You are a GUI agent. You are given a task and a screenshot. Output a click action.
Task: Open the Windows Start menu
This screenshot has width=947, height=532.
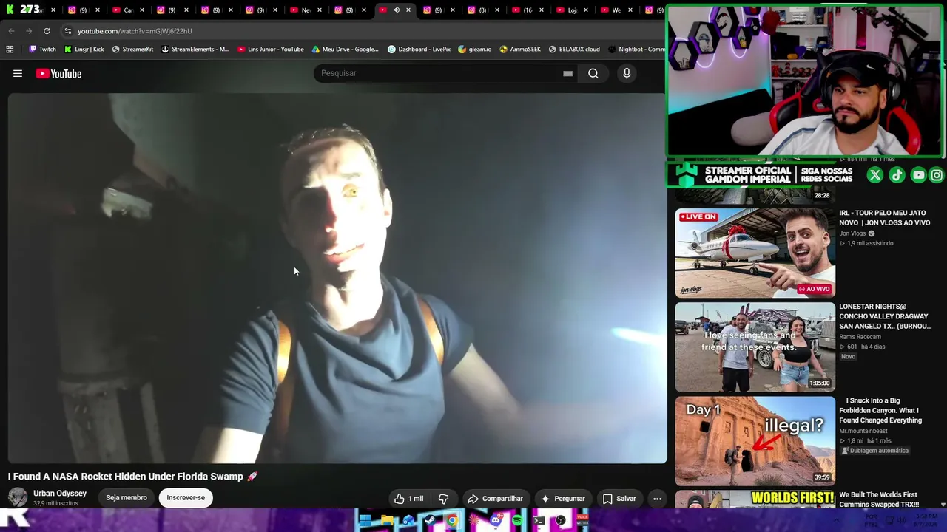pos(365,521)
